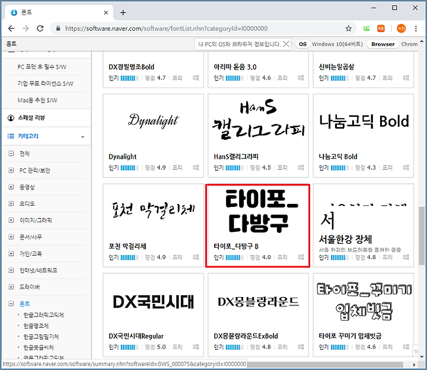Select the 한글붓글씨체 subcategory
The height and width of the screenshot is (370, 427).
pyautogui.click(x=39, y=347)
